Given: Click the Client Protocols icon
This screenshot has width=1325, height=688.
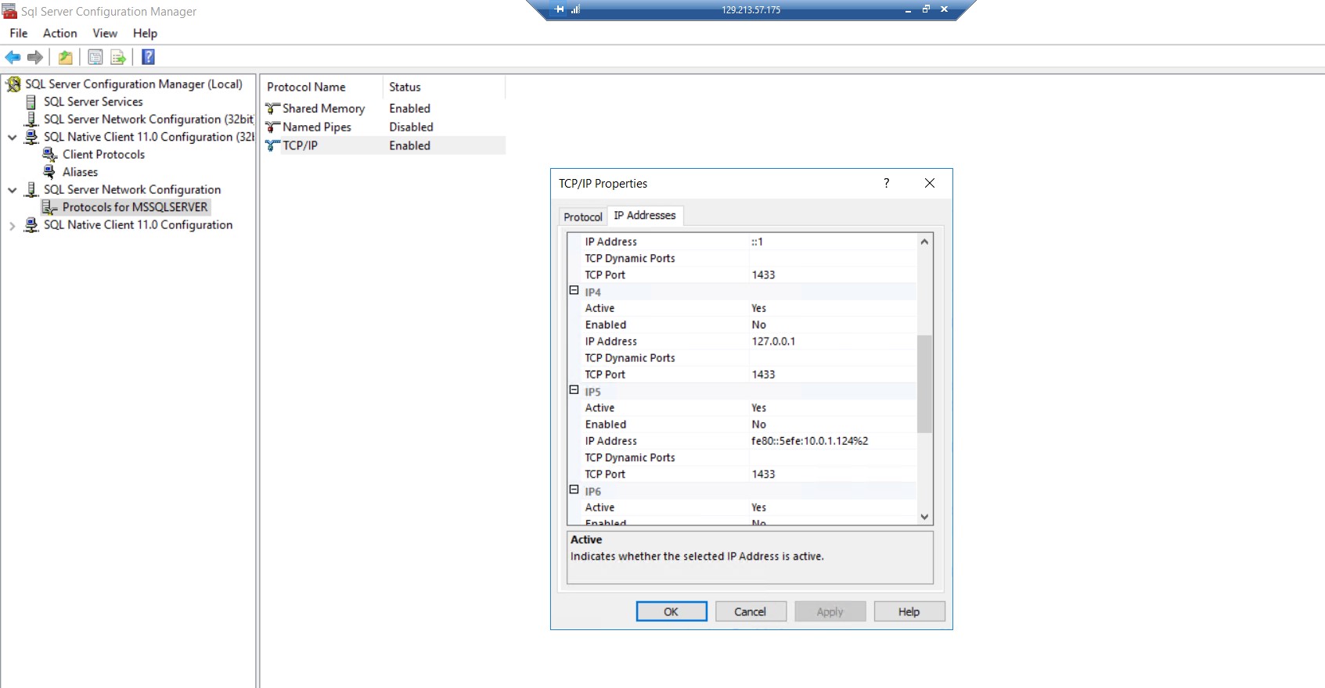Looking at the screenshot, I should tap(50, 154).
